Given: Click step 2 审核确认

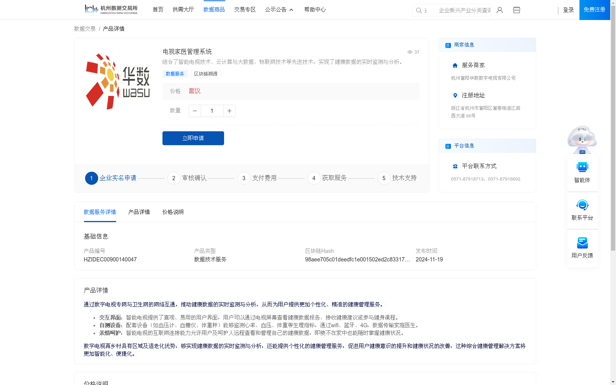Looking at the screenshot, I should tap(187, 178).
